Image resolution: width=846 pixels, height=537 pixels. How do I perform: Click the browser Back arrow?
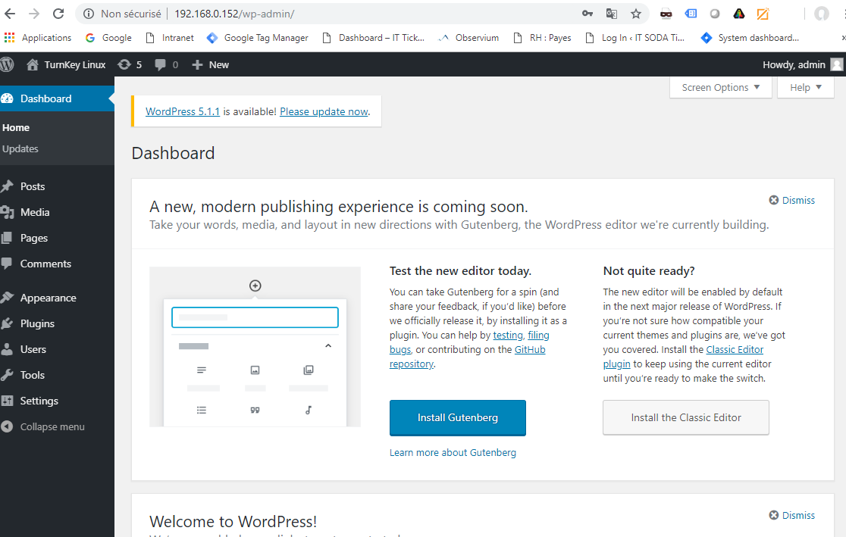coord(10,14)
